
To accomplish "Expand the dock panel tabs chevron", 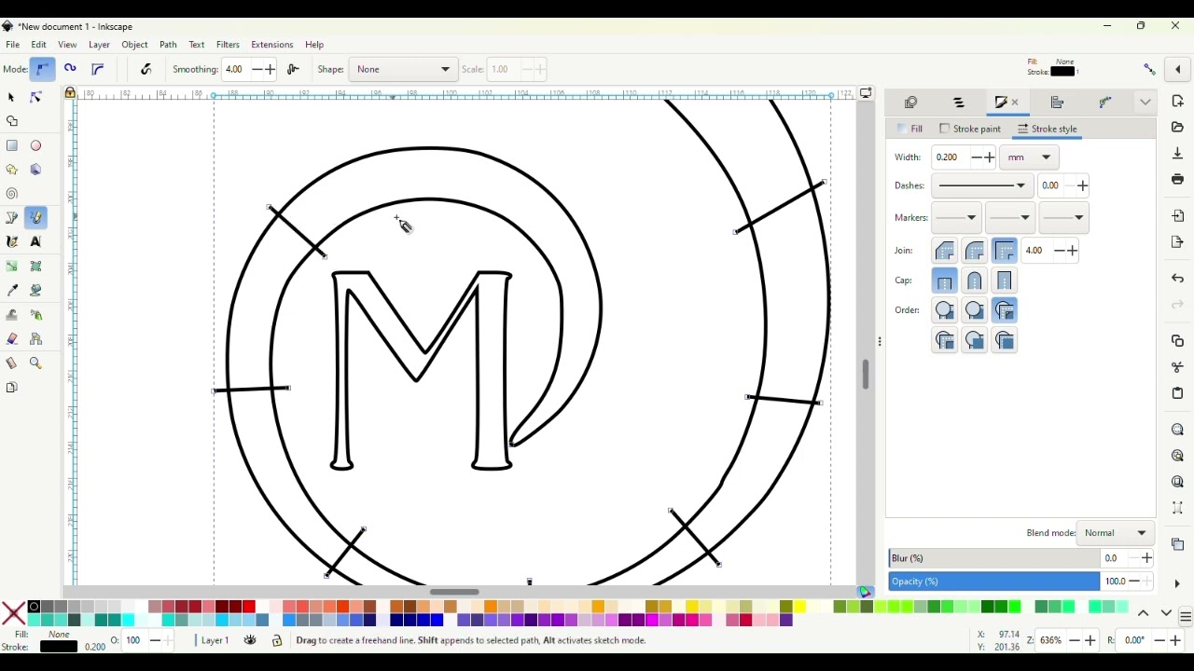I will (1146, 103).
